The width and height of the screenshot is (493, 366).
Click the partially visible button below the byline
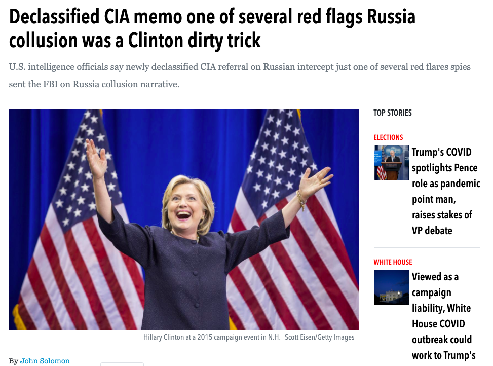(122, 364)
